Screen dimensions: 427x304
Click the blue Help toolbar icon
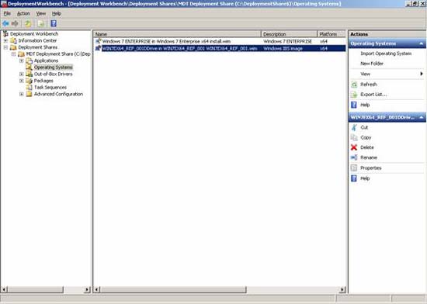click(x=54, y=24)
